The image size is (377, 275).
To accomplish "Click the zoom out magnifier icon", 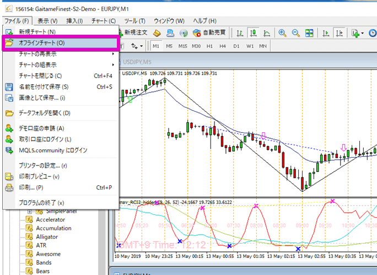I will tap(296, 33).
